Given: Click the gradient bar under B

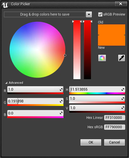Looking at the screenshot, I should pos(35,117).
